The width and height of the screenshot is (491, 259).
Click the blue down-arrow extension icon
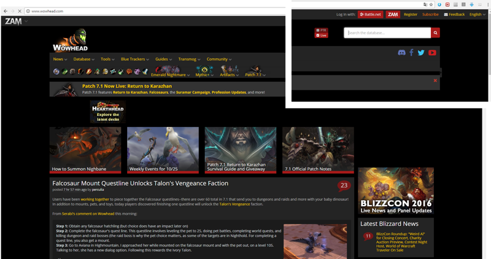tap(471, 4)
